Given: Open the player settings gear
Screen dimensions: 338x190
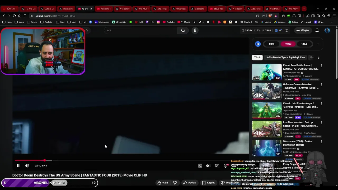Looking at the screenshot, I should point(226,166).
